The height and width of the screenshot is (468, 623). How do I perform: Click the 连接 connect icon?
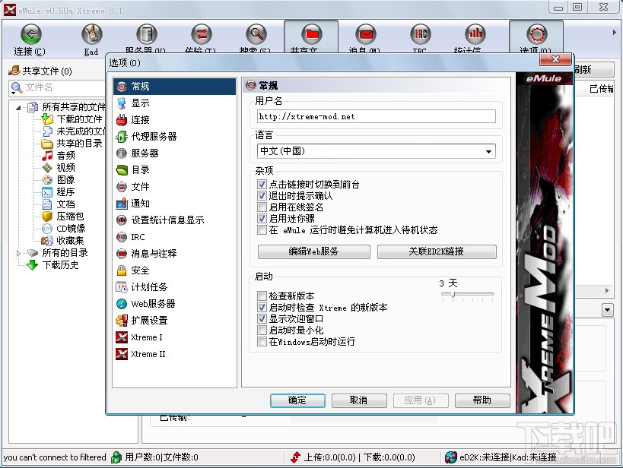pos(30,34)
